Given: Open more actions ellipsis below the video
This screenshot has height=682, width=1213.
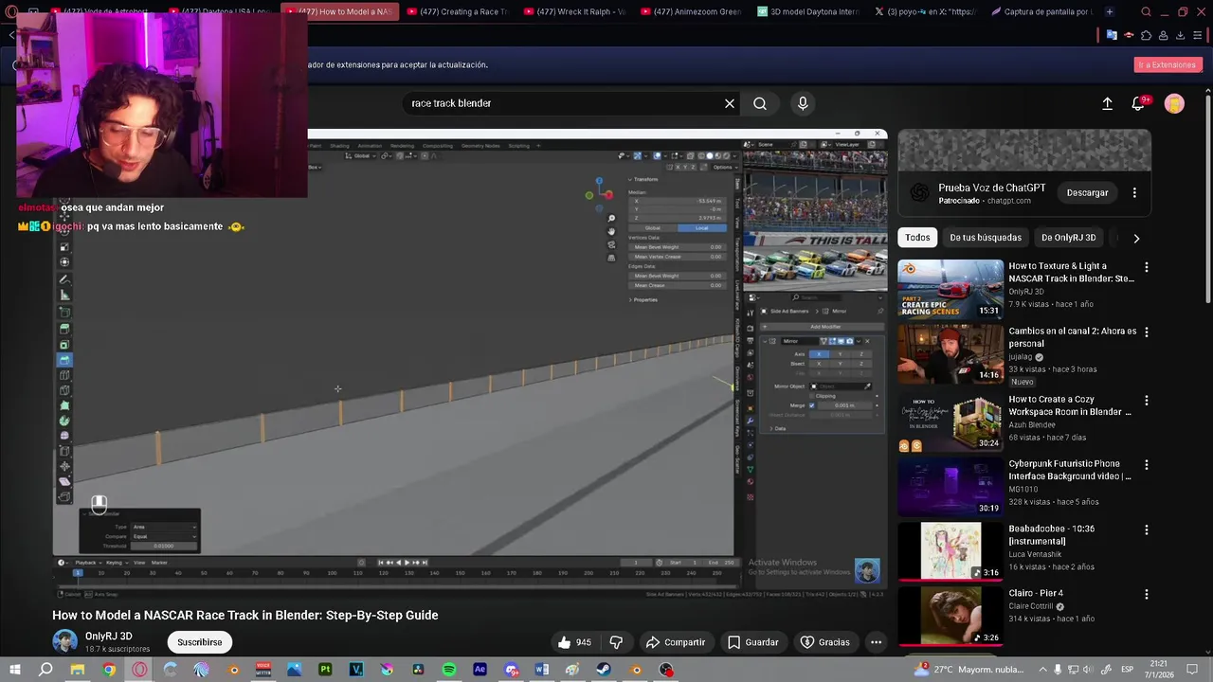Looking at the screenshot, I should point(876,642).
